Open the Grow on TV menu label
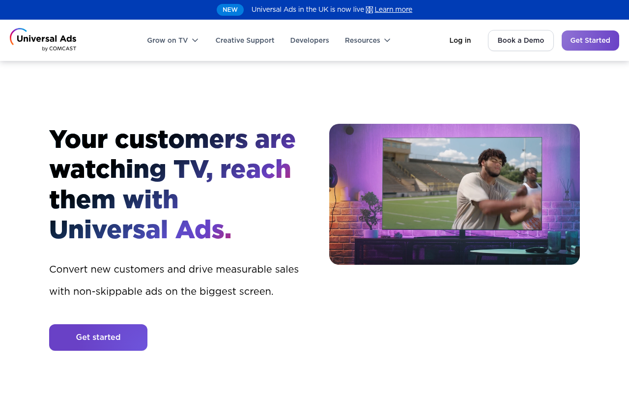 coord(167,40)
